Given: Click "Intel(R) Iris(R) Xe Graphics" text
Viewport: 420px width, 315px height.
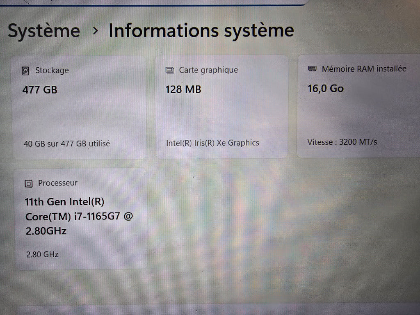Looking at the screenshot, I should (x=213, y=143).
